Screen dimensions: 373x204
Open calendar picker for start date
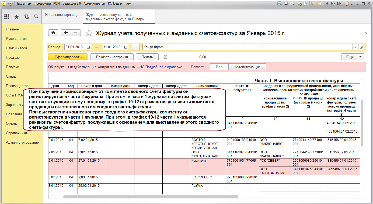point(88,47)
